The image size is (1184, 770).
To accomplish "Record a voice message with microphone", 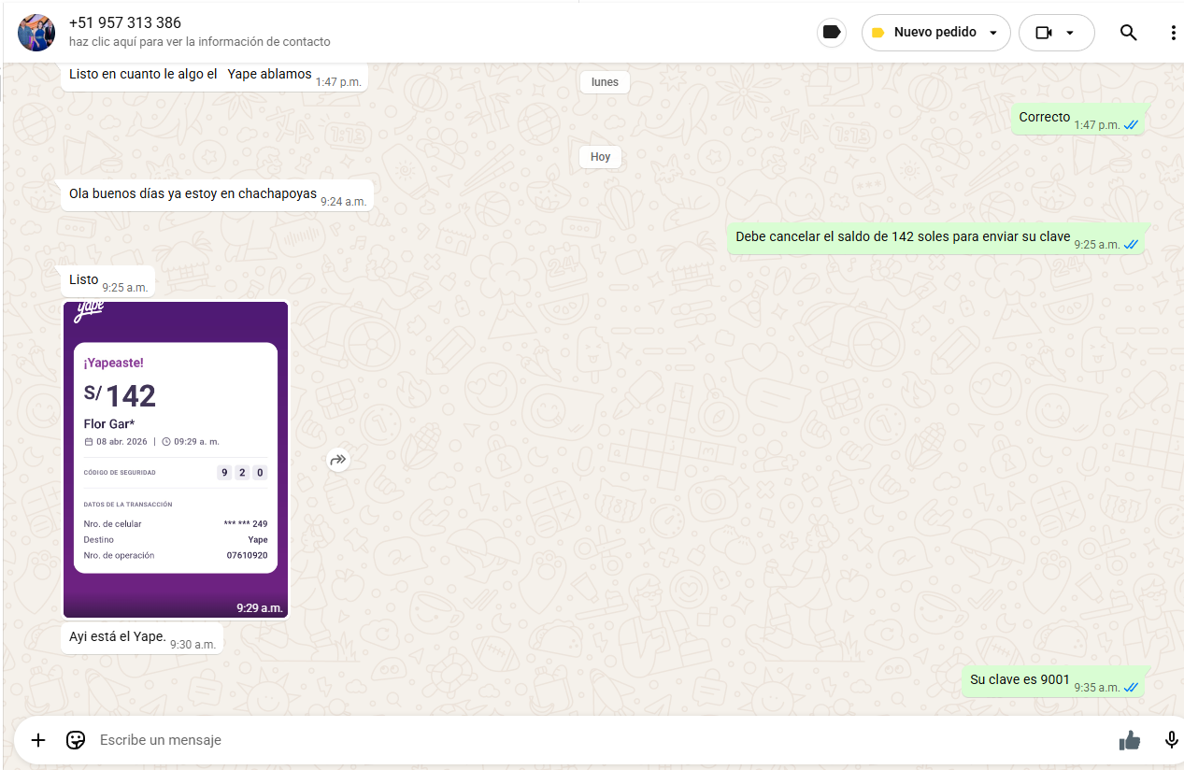I will pos(1171,740).
